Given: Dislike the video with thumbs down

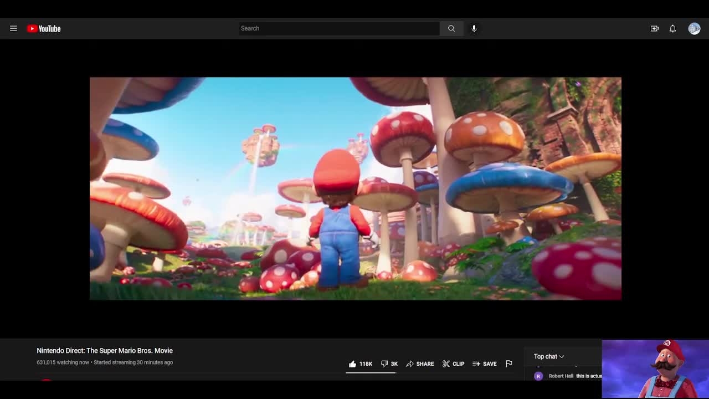Looking at the screenshot, I should click(389, 364).
